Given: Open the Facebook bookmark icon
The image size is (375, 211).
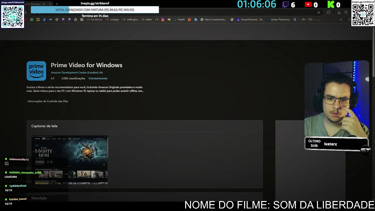Looking at the screenshot, I should pyautogui.click(x=44, y=20).
